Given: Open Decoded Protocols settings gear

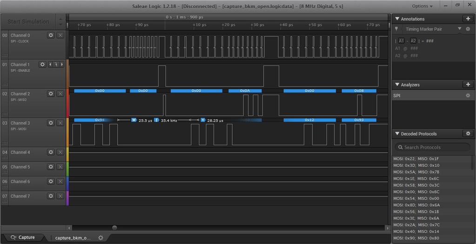Looking at the screenshot, I should click(x=468, y=134).
